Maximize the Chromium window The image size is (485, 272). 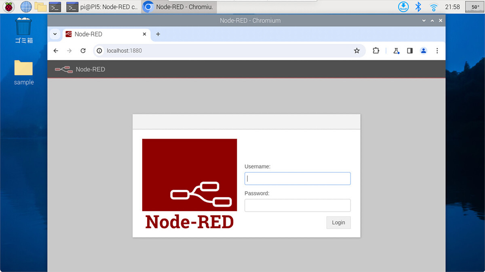(x=432, y=21)
